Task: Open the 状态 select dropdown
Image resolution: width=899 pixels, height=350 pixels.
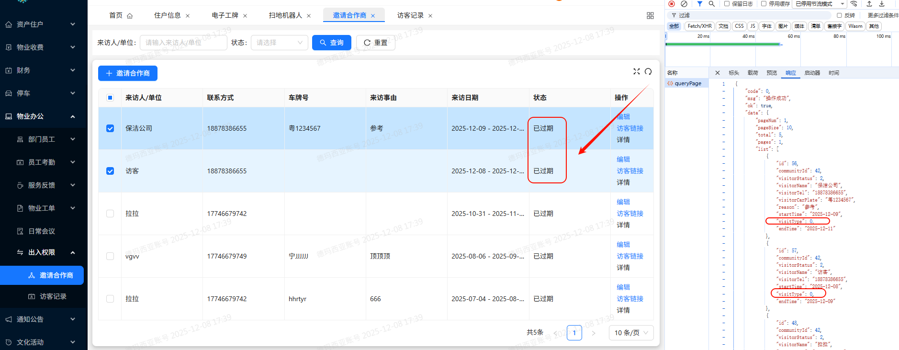Action: click(280, 43)
